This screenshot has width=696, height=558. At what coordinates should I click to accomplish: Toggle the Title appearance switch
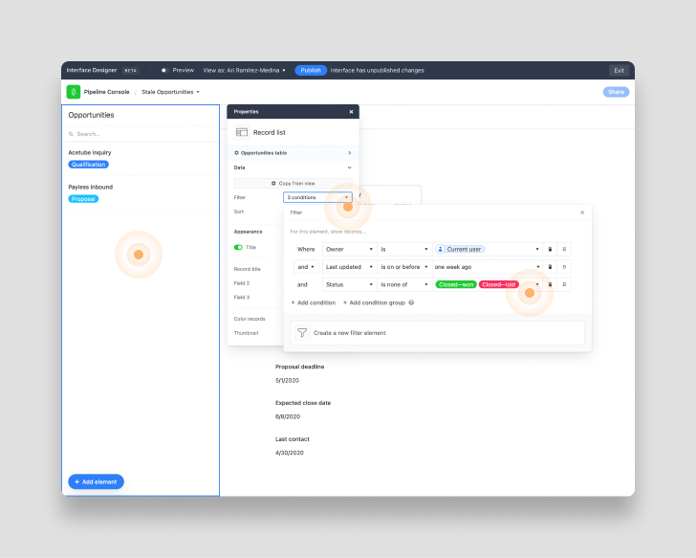(x=238, y=247)
